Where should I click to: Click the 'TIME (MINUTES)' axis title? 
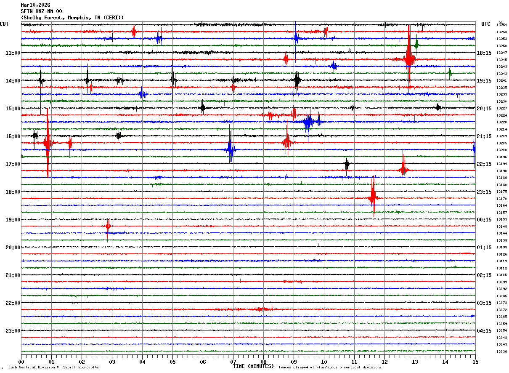click(x=253, y=366)
